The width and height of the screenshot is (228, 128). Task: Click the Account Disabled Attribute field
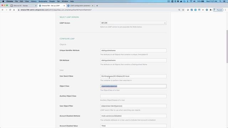tap(133, 116)
